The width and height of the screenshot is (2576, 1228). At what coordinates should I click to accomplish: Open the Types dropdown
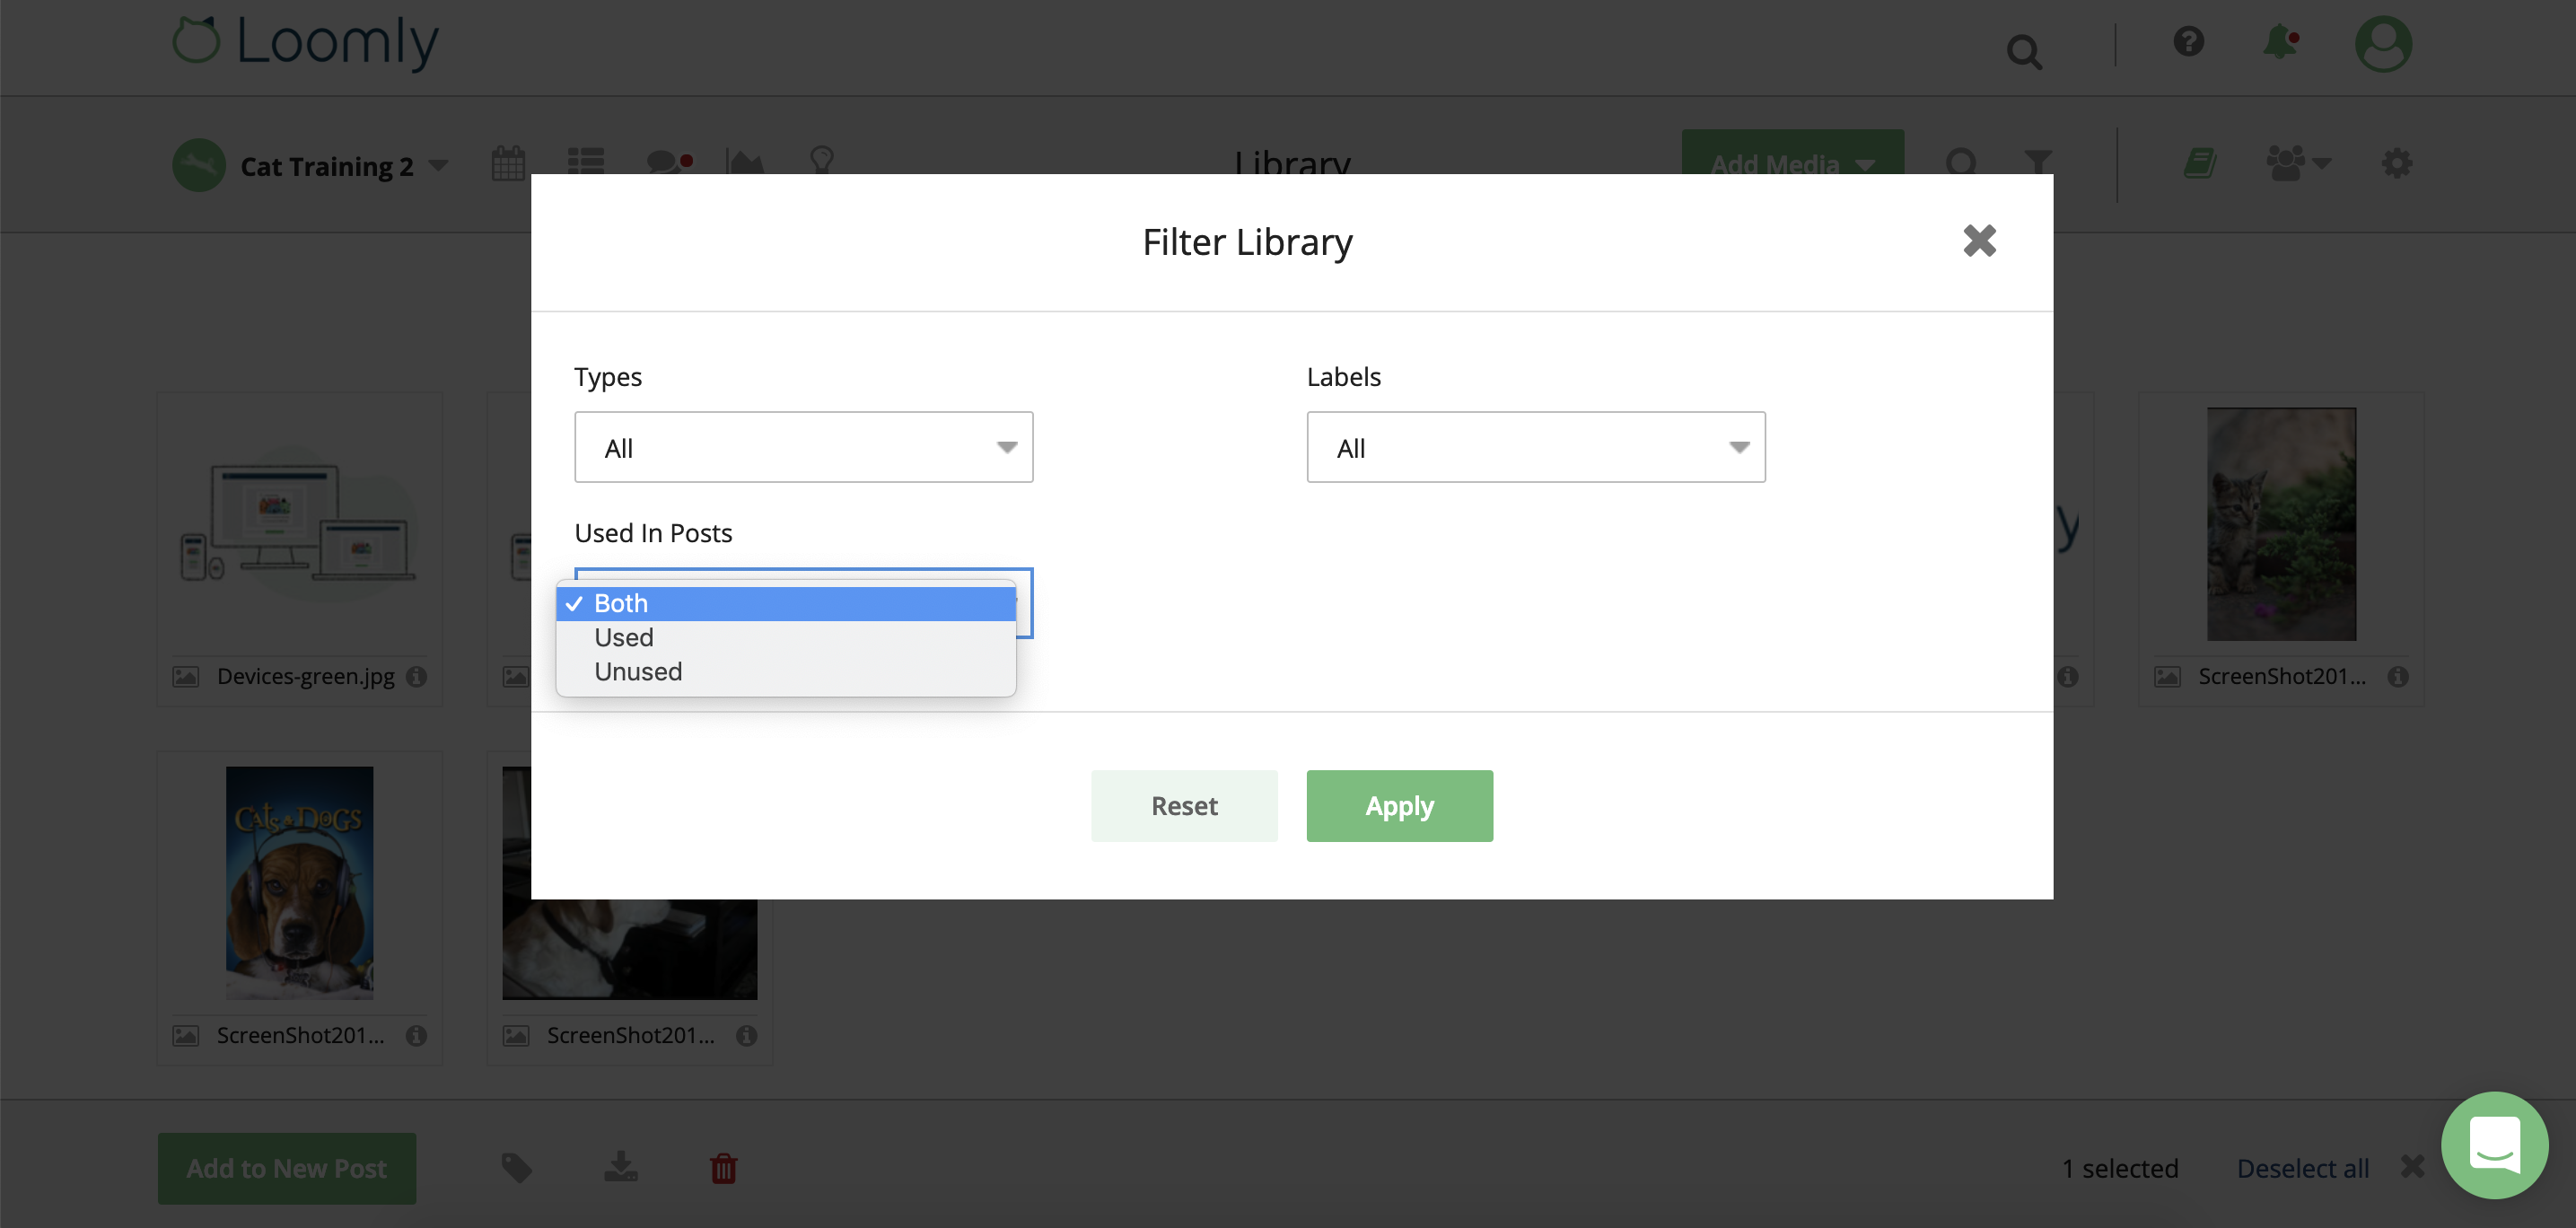[x=803, y=447]
